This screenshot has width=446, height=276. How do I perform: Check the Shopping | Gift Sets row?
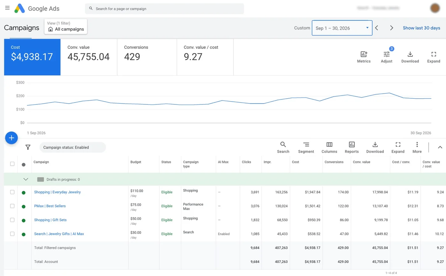point(12,220)
